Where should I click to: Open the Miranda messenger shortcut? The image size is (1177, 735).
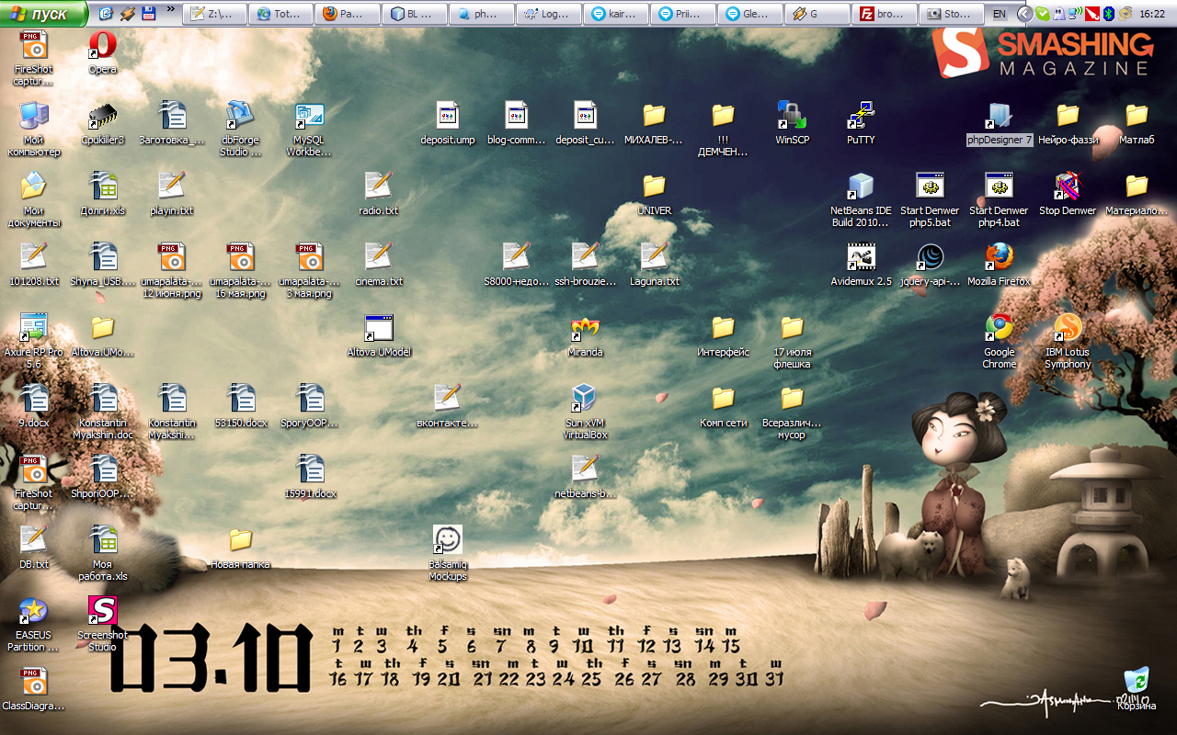click(x=585, y=328)
